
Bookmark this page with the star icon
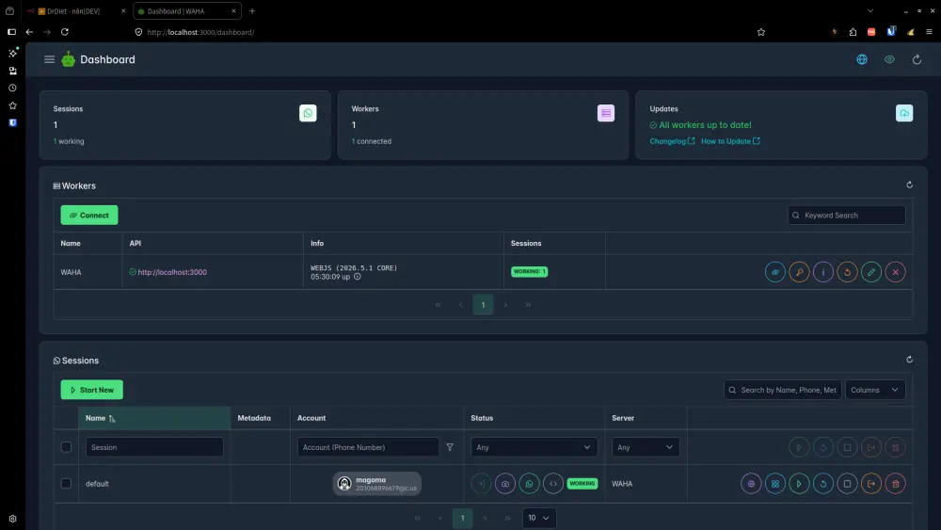tap(760, 32)
